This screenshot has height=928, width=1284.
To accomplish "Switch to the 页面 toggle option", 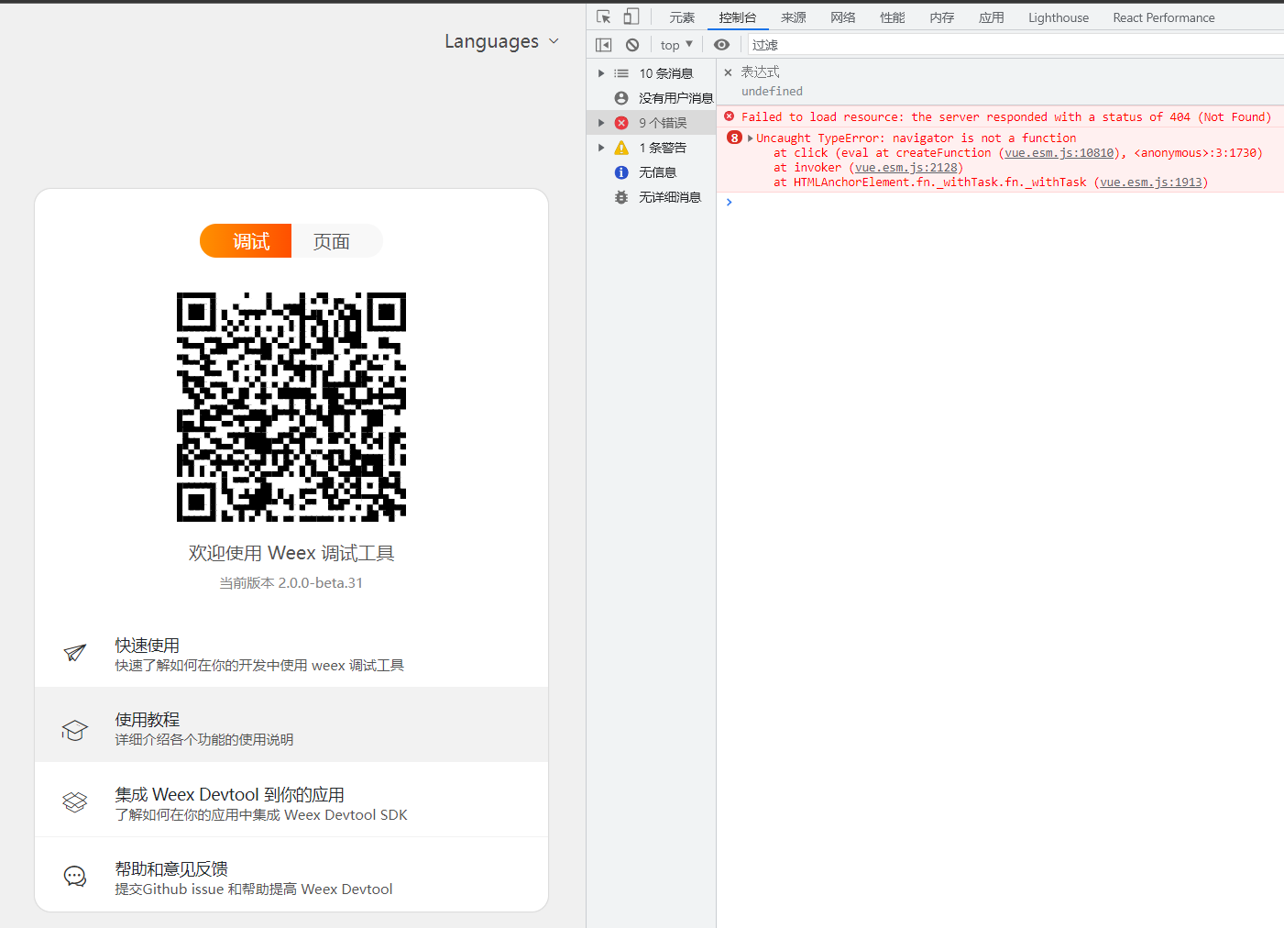I will click(x=332, y=240).
